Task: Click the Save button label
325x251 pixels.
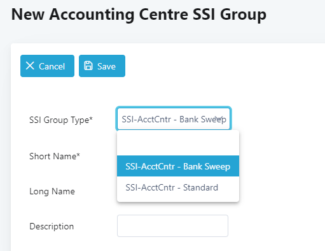Action: (x=106, y=66)
